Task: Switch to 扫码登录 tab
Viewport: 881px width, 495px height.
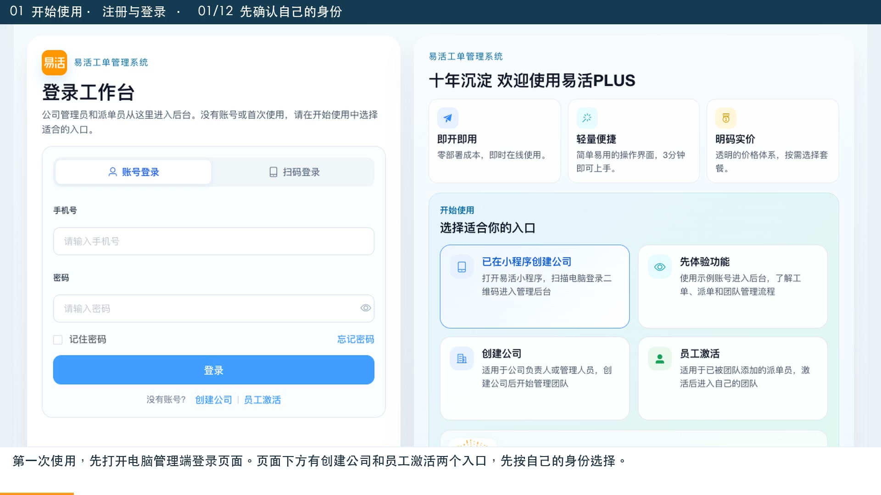Action: (294, 172)
